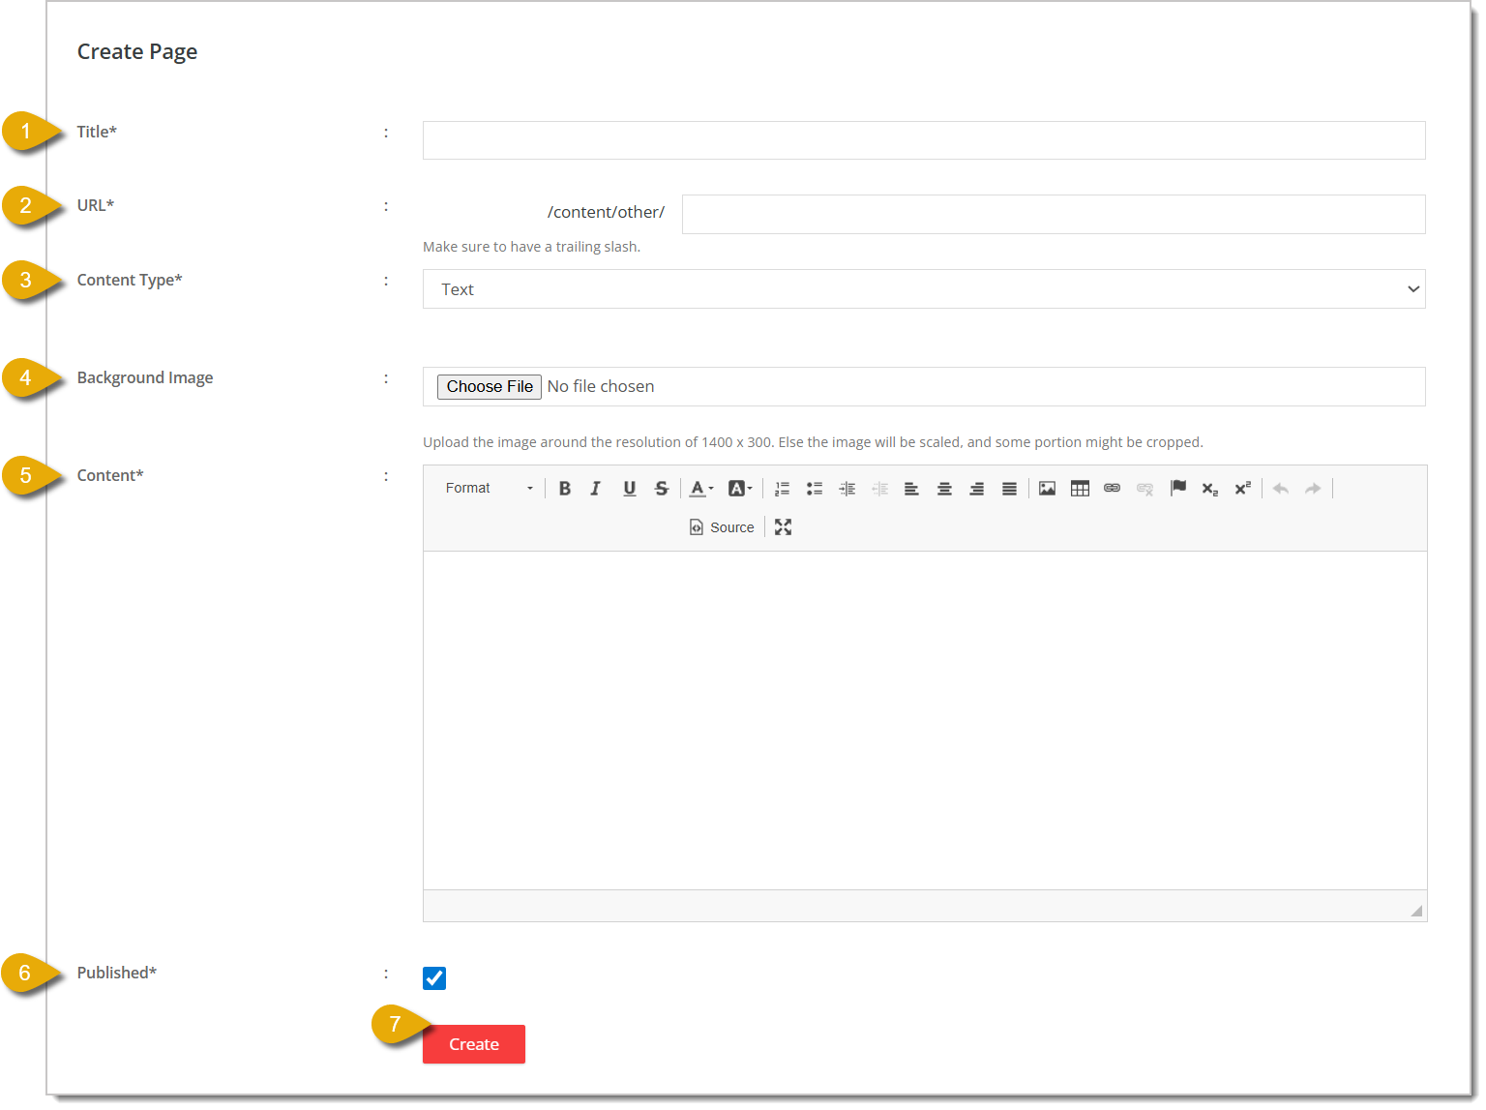
Task: Click the 'No file chosen' text
Action: 601,387
